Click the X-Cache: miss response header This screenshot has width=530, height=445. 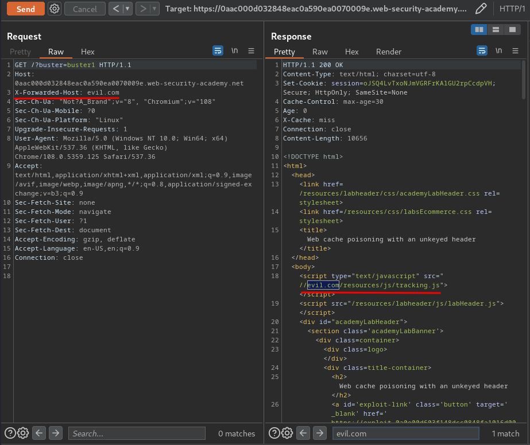tap(308, 120)
